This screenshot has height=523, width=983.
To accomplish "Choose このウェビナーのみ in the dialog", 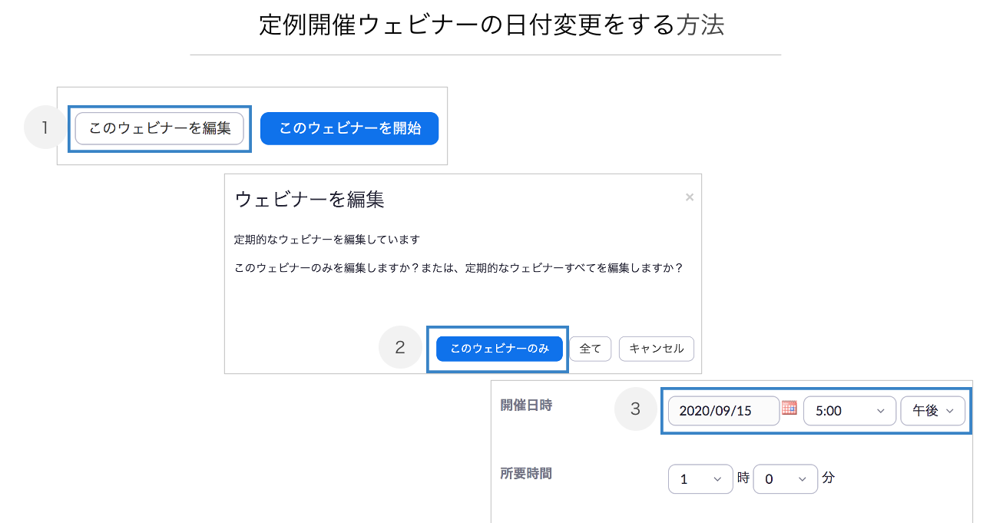I will pyautogui.click(x=500, y=348).
